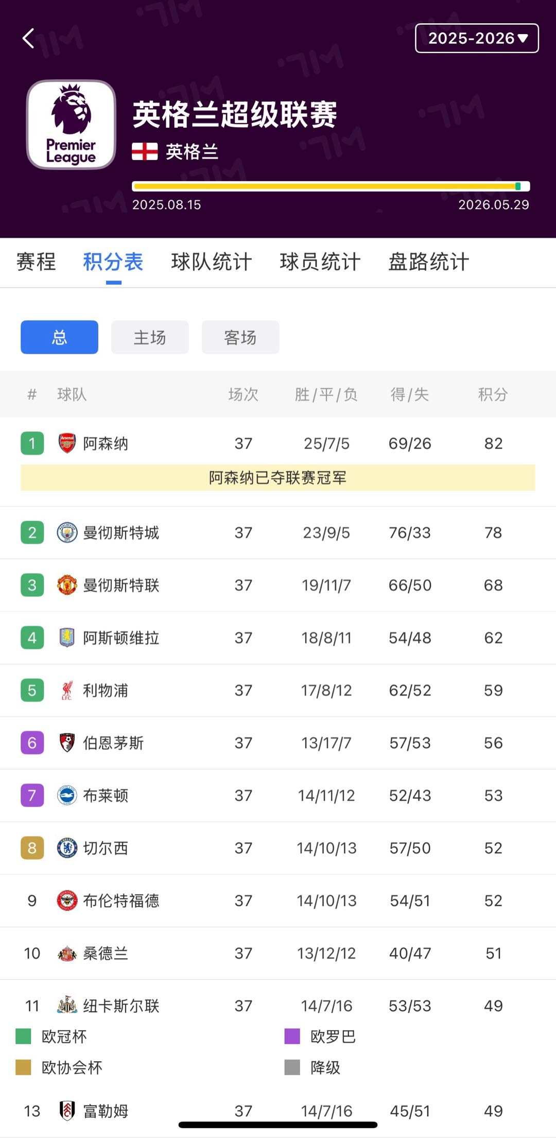Viewport: 556px width, 1139px height.
Task: Click 切尔西 team name
Action: tap(106, 848)
